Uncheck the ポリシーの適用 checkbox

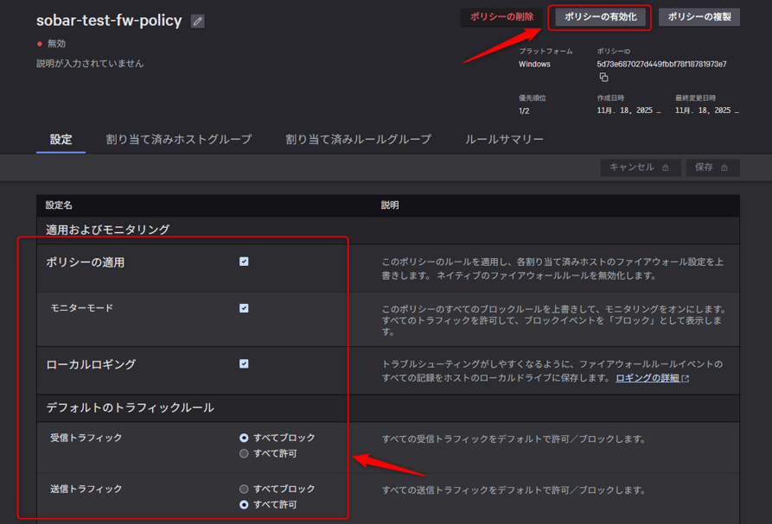click(244, 261)
